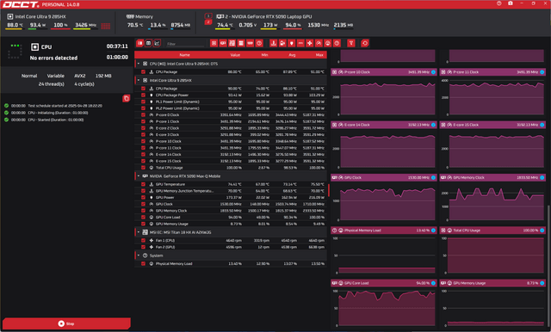Image resolution: width=551 pixels, height=332 pixels.
Task: Stop the running CPU test
Action: point(66,323)
